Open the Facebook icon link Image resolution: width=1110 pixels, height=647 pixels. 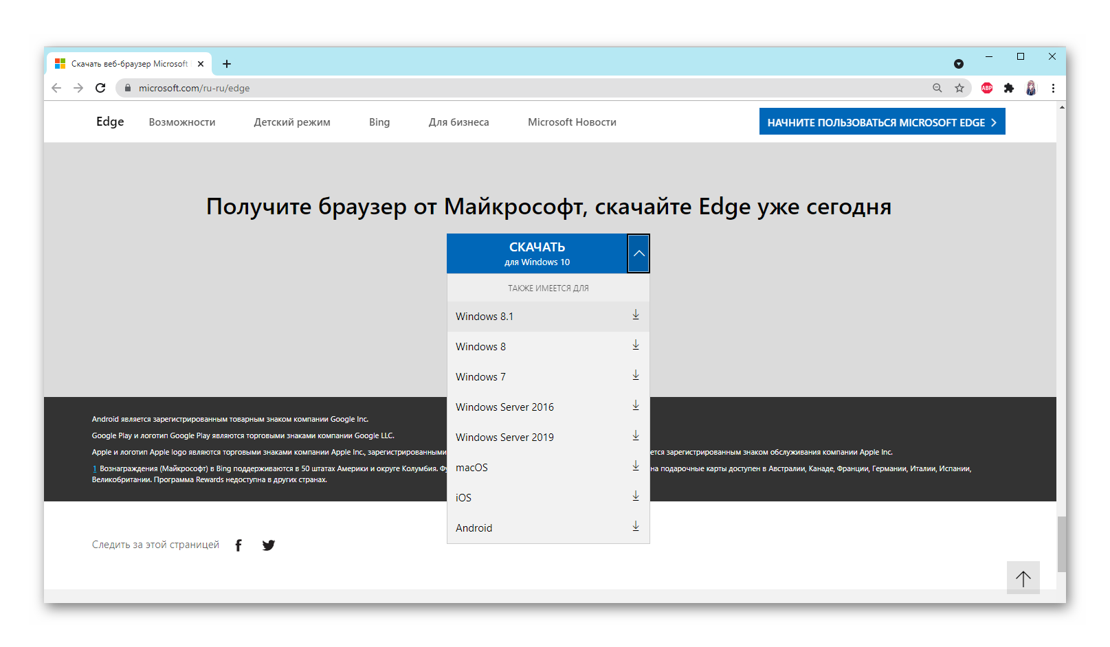click(238, 545)
